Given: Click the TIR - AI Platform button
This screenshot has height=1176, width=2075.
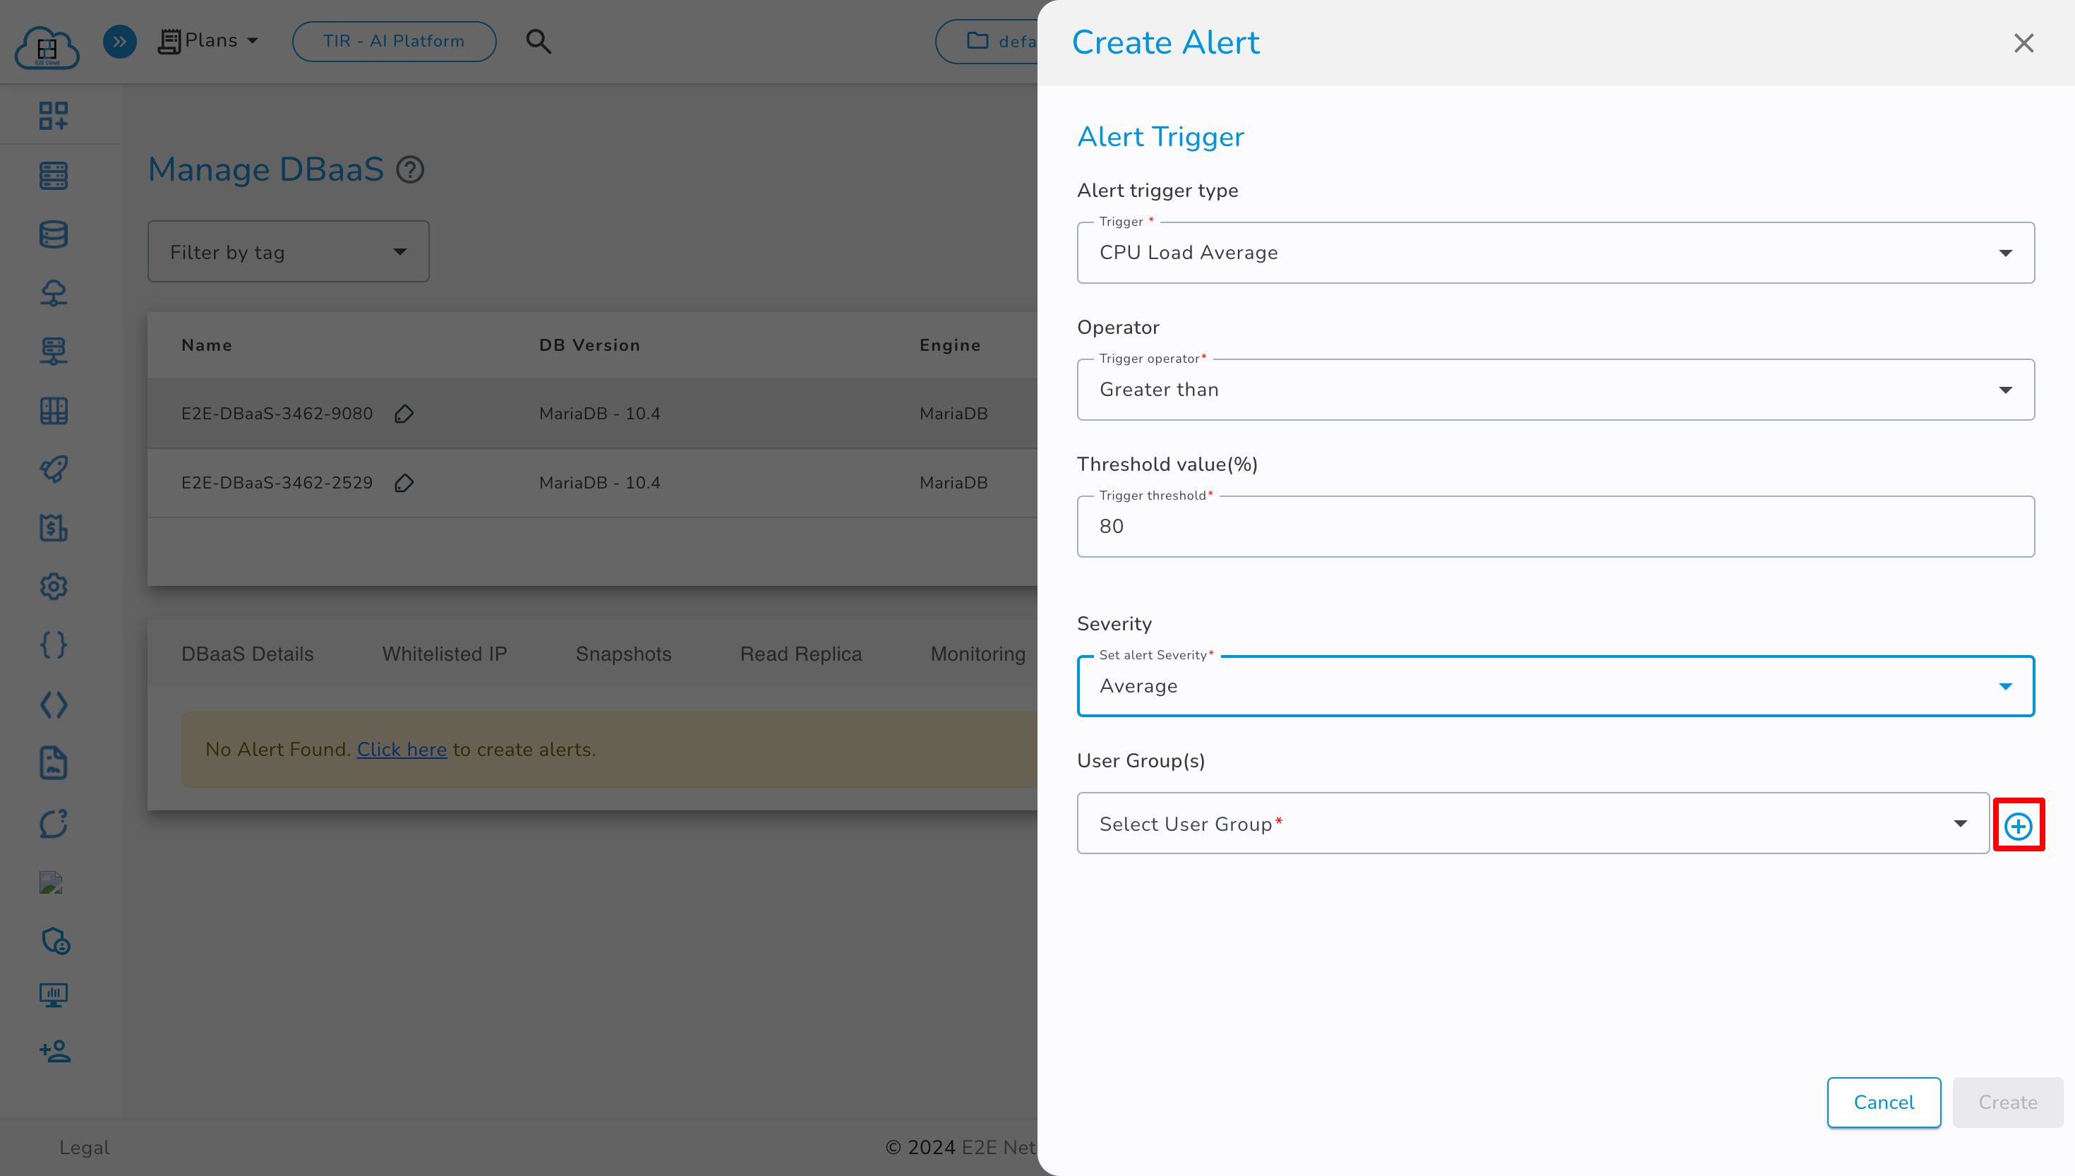Looking at the screenshot, I should tap(394, 41).
